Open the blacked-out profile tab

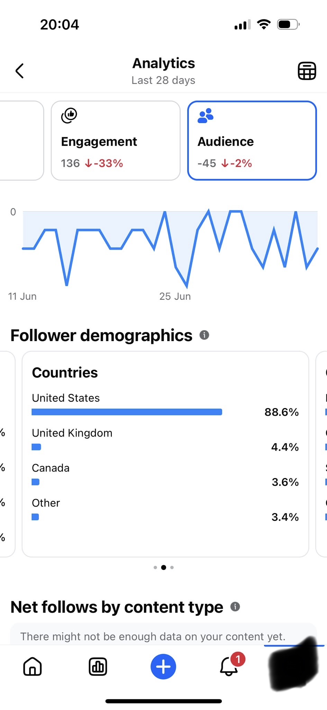293,664
